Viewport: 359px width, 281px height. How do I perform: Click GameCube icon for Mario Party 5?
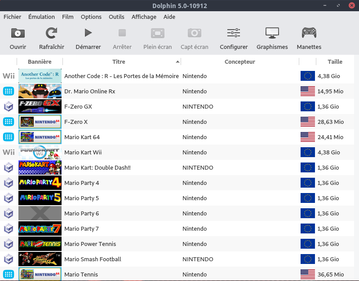point(9,198)
